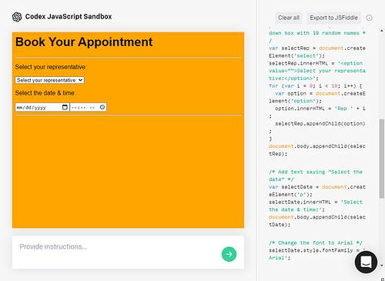Image resolution: width=385 pixels, height=281 pixels.
Task: Click the code panel scrollbar thumb
Action: click(x=382, y=159)
